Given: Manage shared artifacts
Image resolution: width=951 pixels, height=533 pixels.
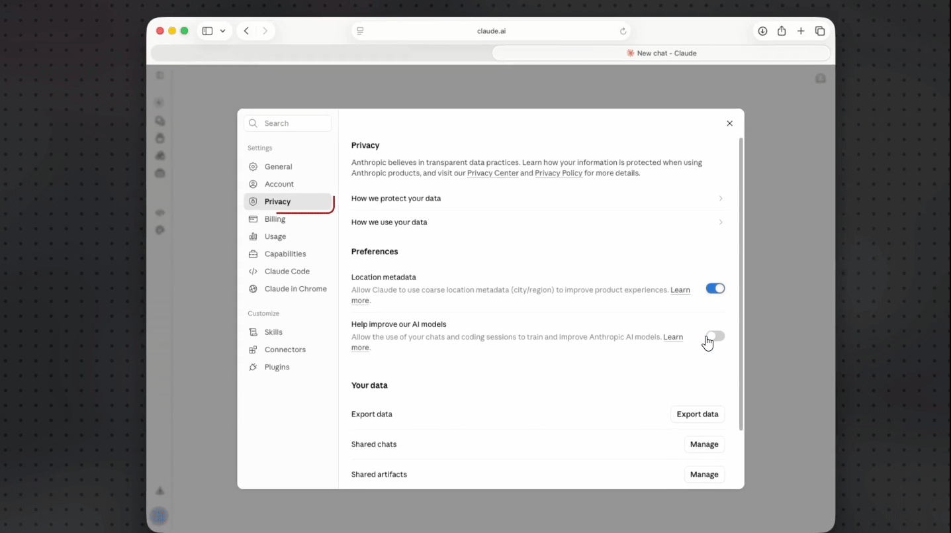Looking at the screenshot, I should coord(704,475).
